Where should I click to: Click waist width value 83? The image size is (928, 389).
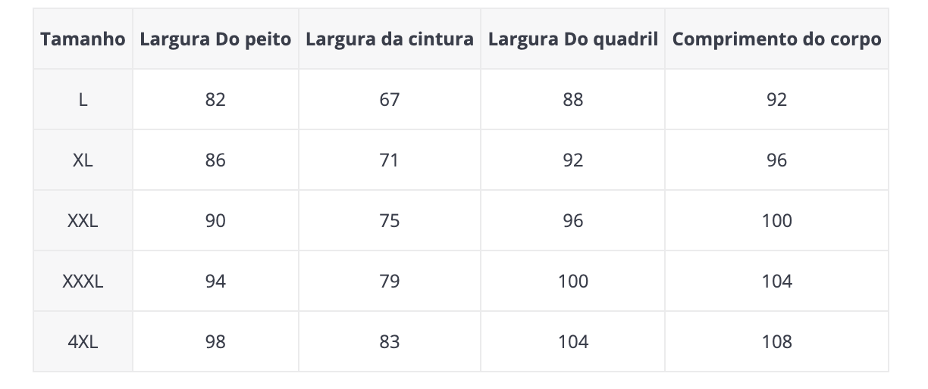390,342
